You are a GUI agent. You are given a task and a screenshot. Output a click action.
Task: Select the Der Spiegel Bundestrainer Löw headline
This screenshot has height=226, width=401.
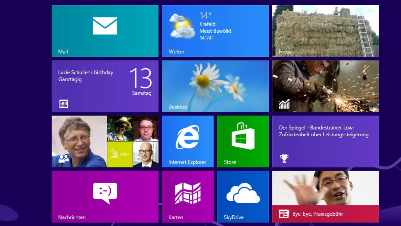[x=324, y=131]
